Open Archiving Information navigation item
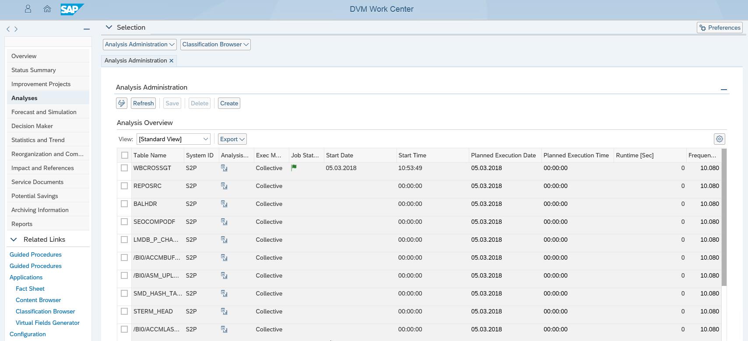This screenshot has height=341, width=748. [x=48, y=210]
